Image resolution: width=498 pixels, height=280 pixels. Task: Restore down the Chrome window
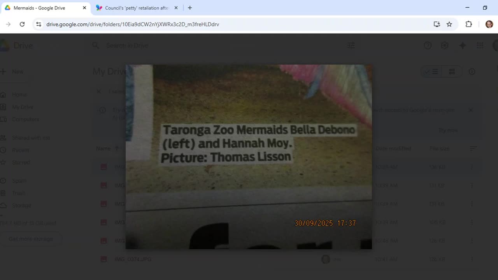click(485, 8)
